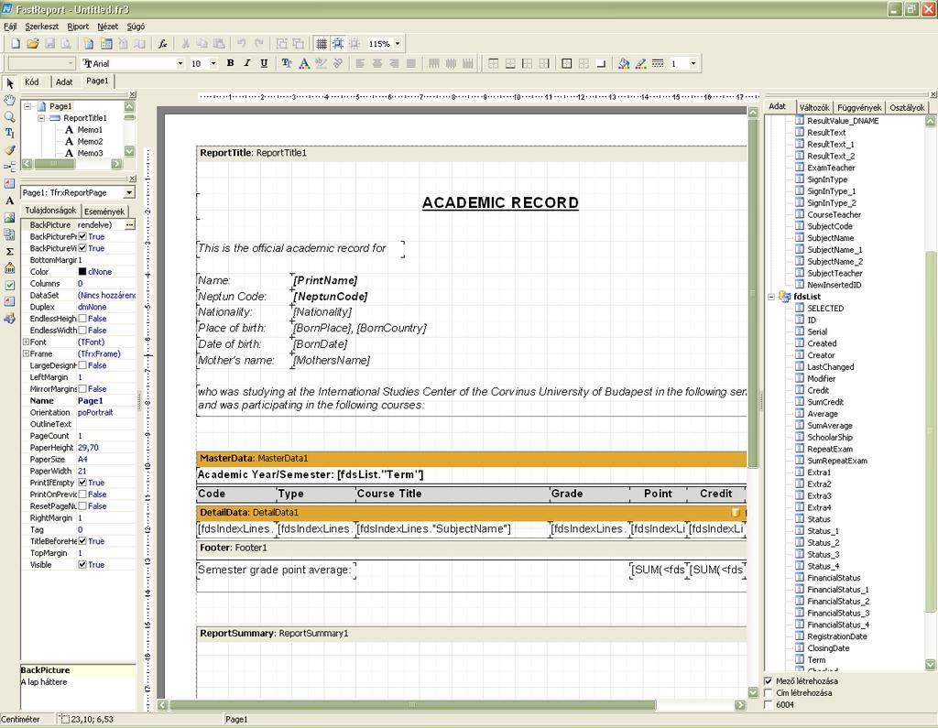938x728 pixels.
Task: Open font settings TT icon
Action: pyautogui.click(x=287, y=63)
